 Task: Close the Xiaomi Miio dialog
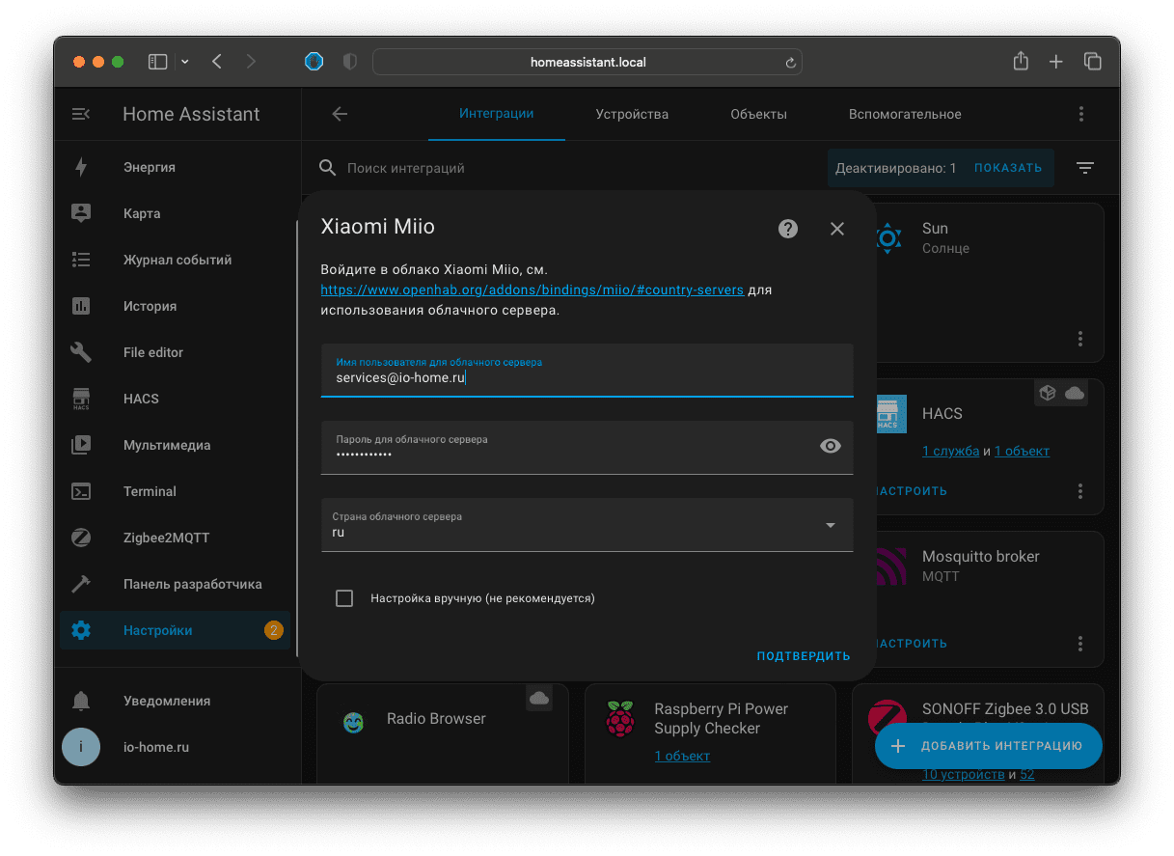(x=836, y=229)
